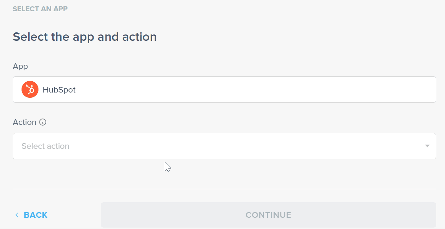
Task: Click the Action field label
Action: click(x=24, y=122)
